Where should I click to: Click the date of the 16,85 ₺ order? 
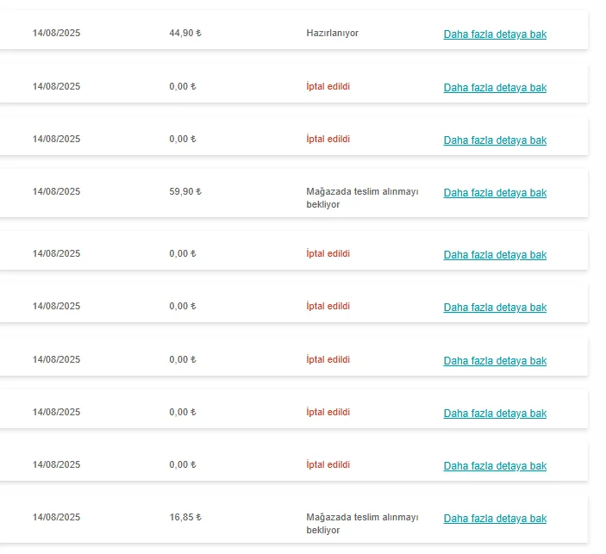(x=56, y=518)
